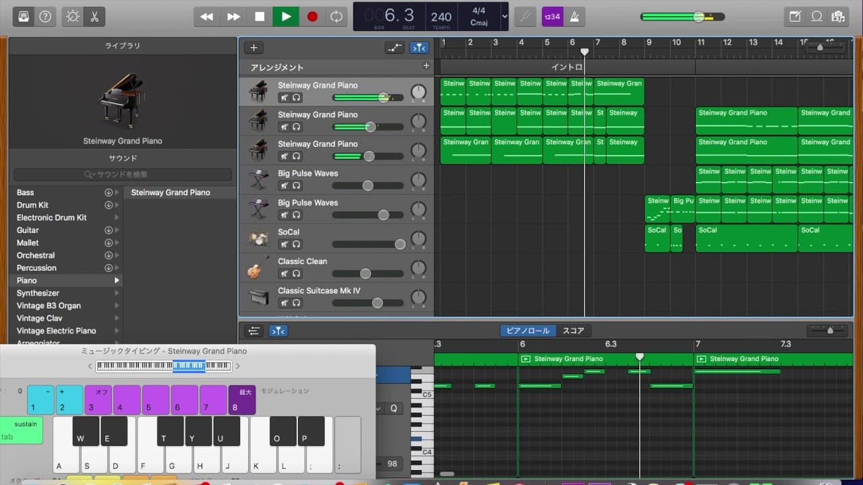The image size is (863, 485).
Task: Expand the Vintage Clav category arrow
Action: tap(117, 318)
